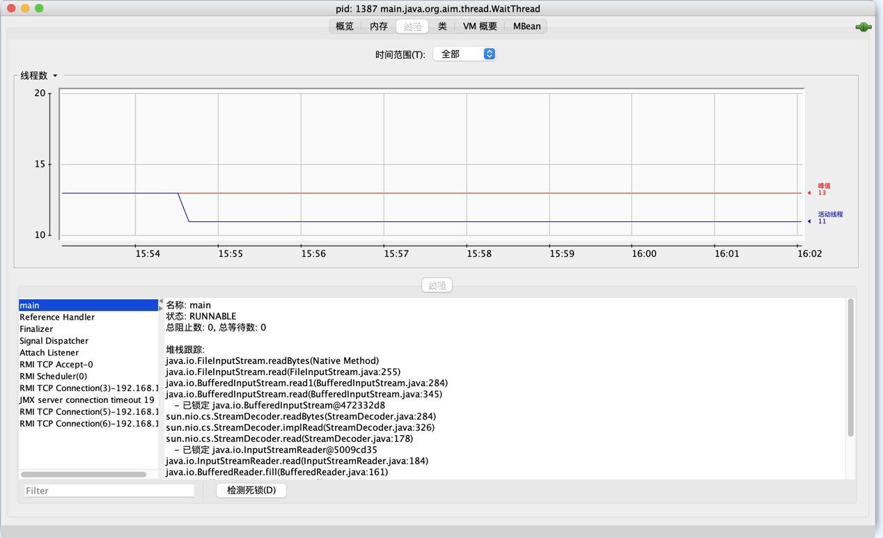Select the Signal Dispatcher thread
Image resolution: width=883 pixels, height=538 pixels.
88,340
